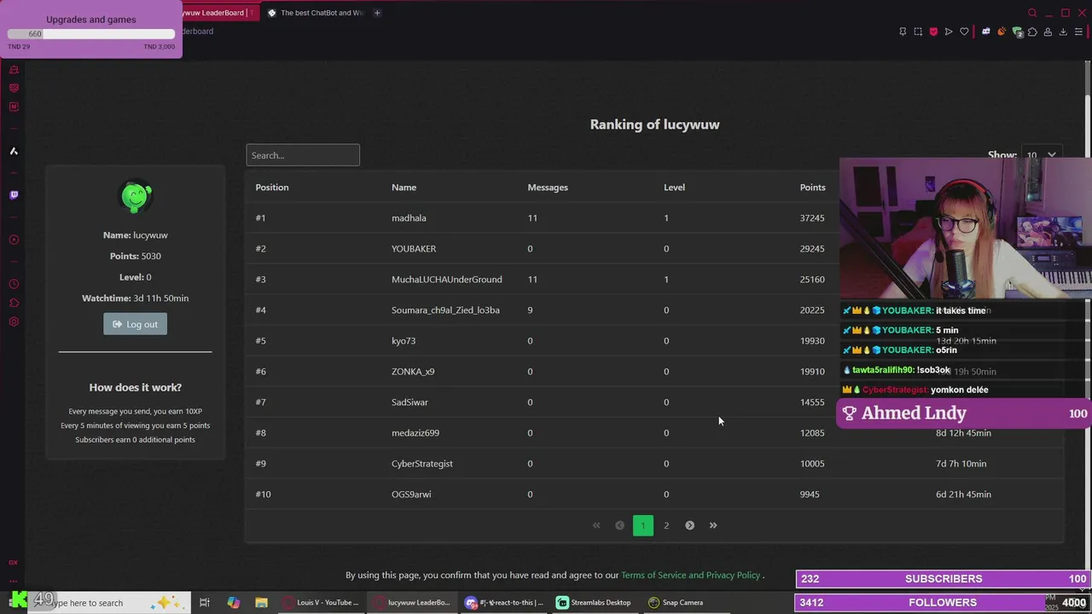Screen dimensions: 1092x614
Task: Open the GX Control sidebar icon
Action: (14, 88)
